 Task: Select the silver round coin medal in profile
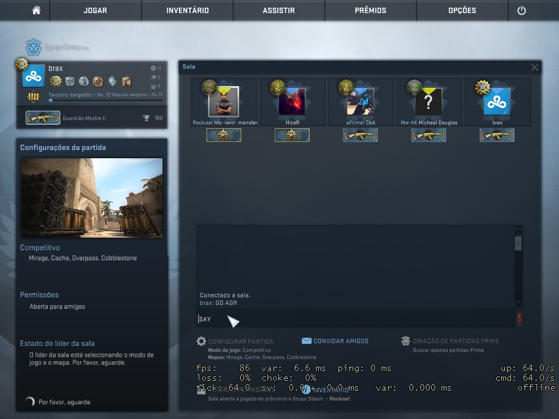coord(84,82)
